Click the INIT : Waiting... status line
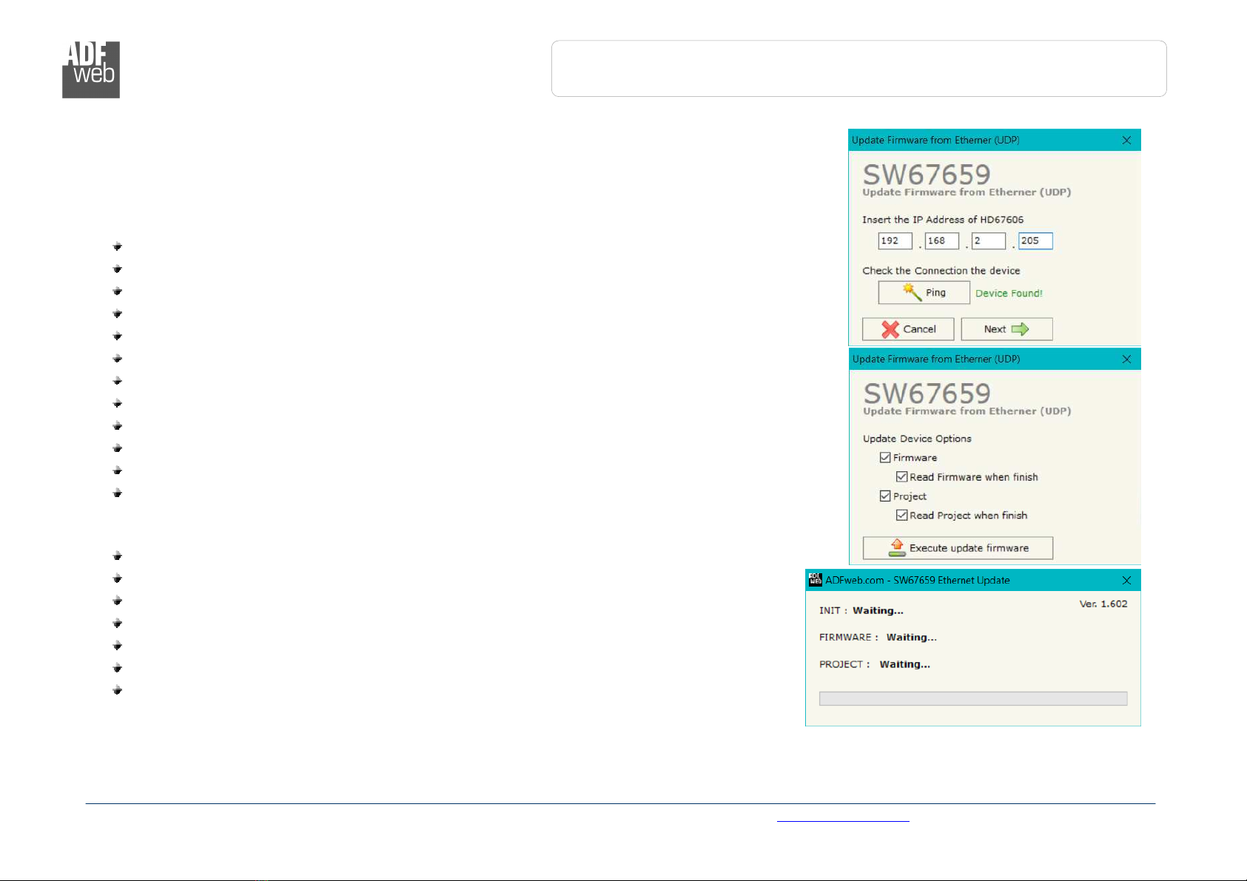 (861, 611)
